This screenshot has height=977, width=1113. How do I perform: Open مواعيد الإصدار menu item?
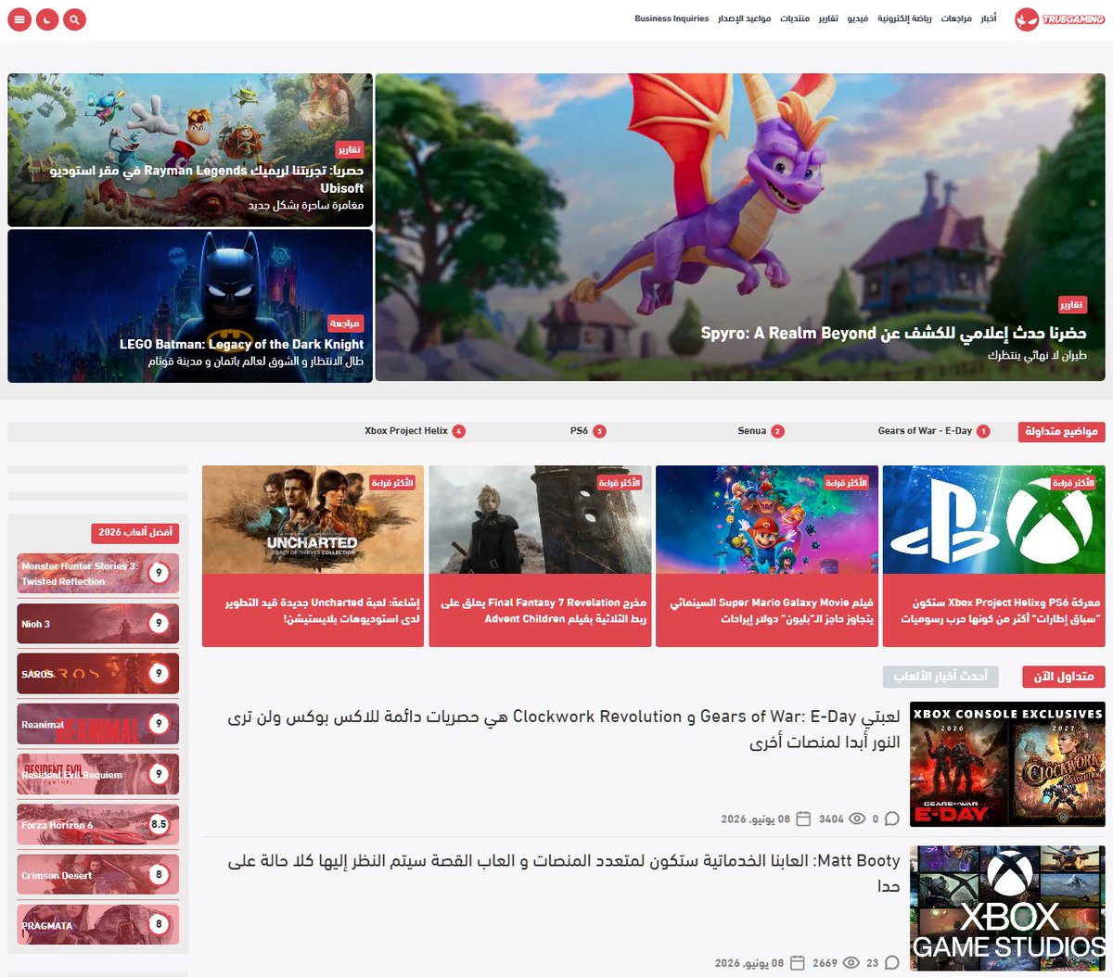point(745,19)
